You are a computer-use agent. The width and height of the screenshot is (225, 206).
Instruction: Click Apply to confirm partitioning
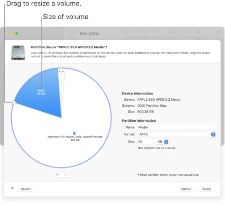pyautogui.click(x=207, y=189)
